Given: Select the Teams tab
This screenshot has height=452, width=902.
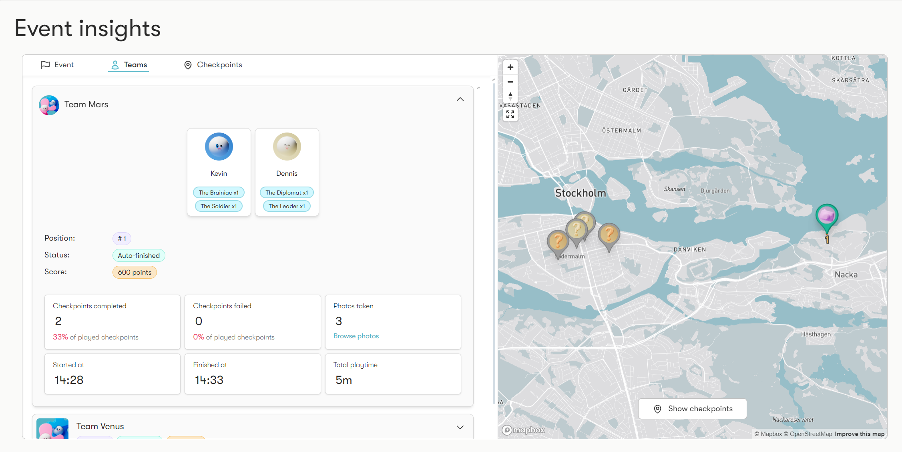Looking at the screenshot, I should (x=129, y=65).
